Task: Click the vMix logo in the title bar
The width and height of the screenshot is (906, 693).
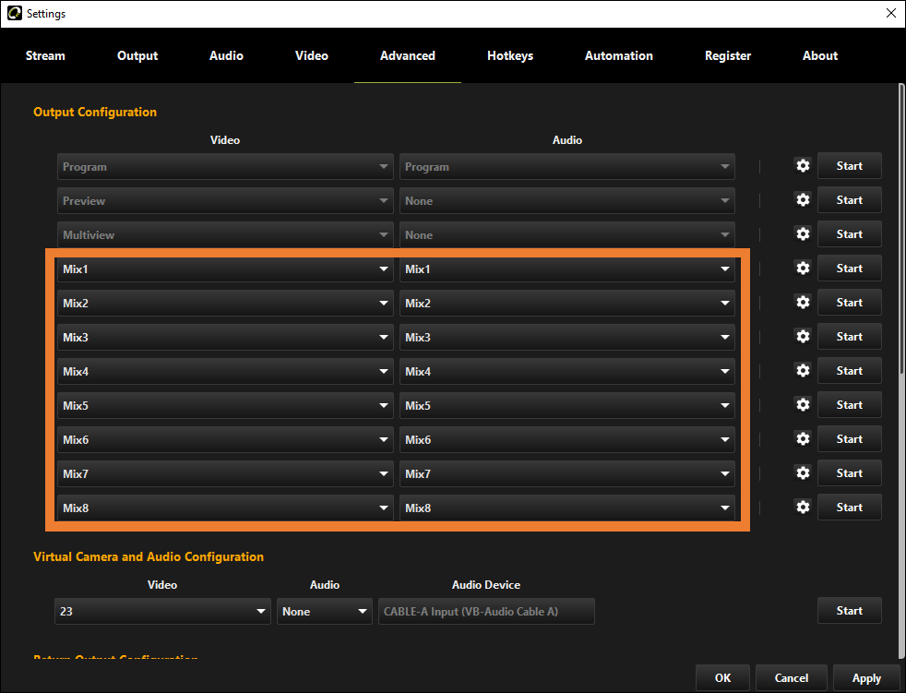Action: click(x=13, y=13)
